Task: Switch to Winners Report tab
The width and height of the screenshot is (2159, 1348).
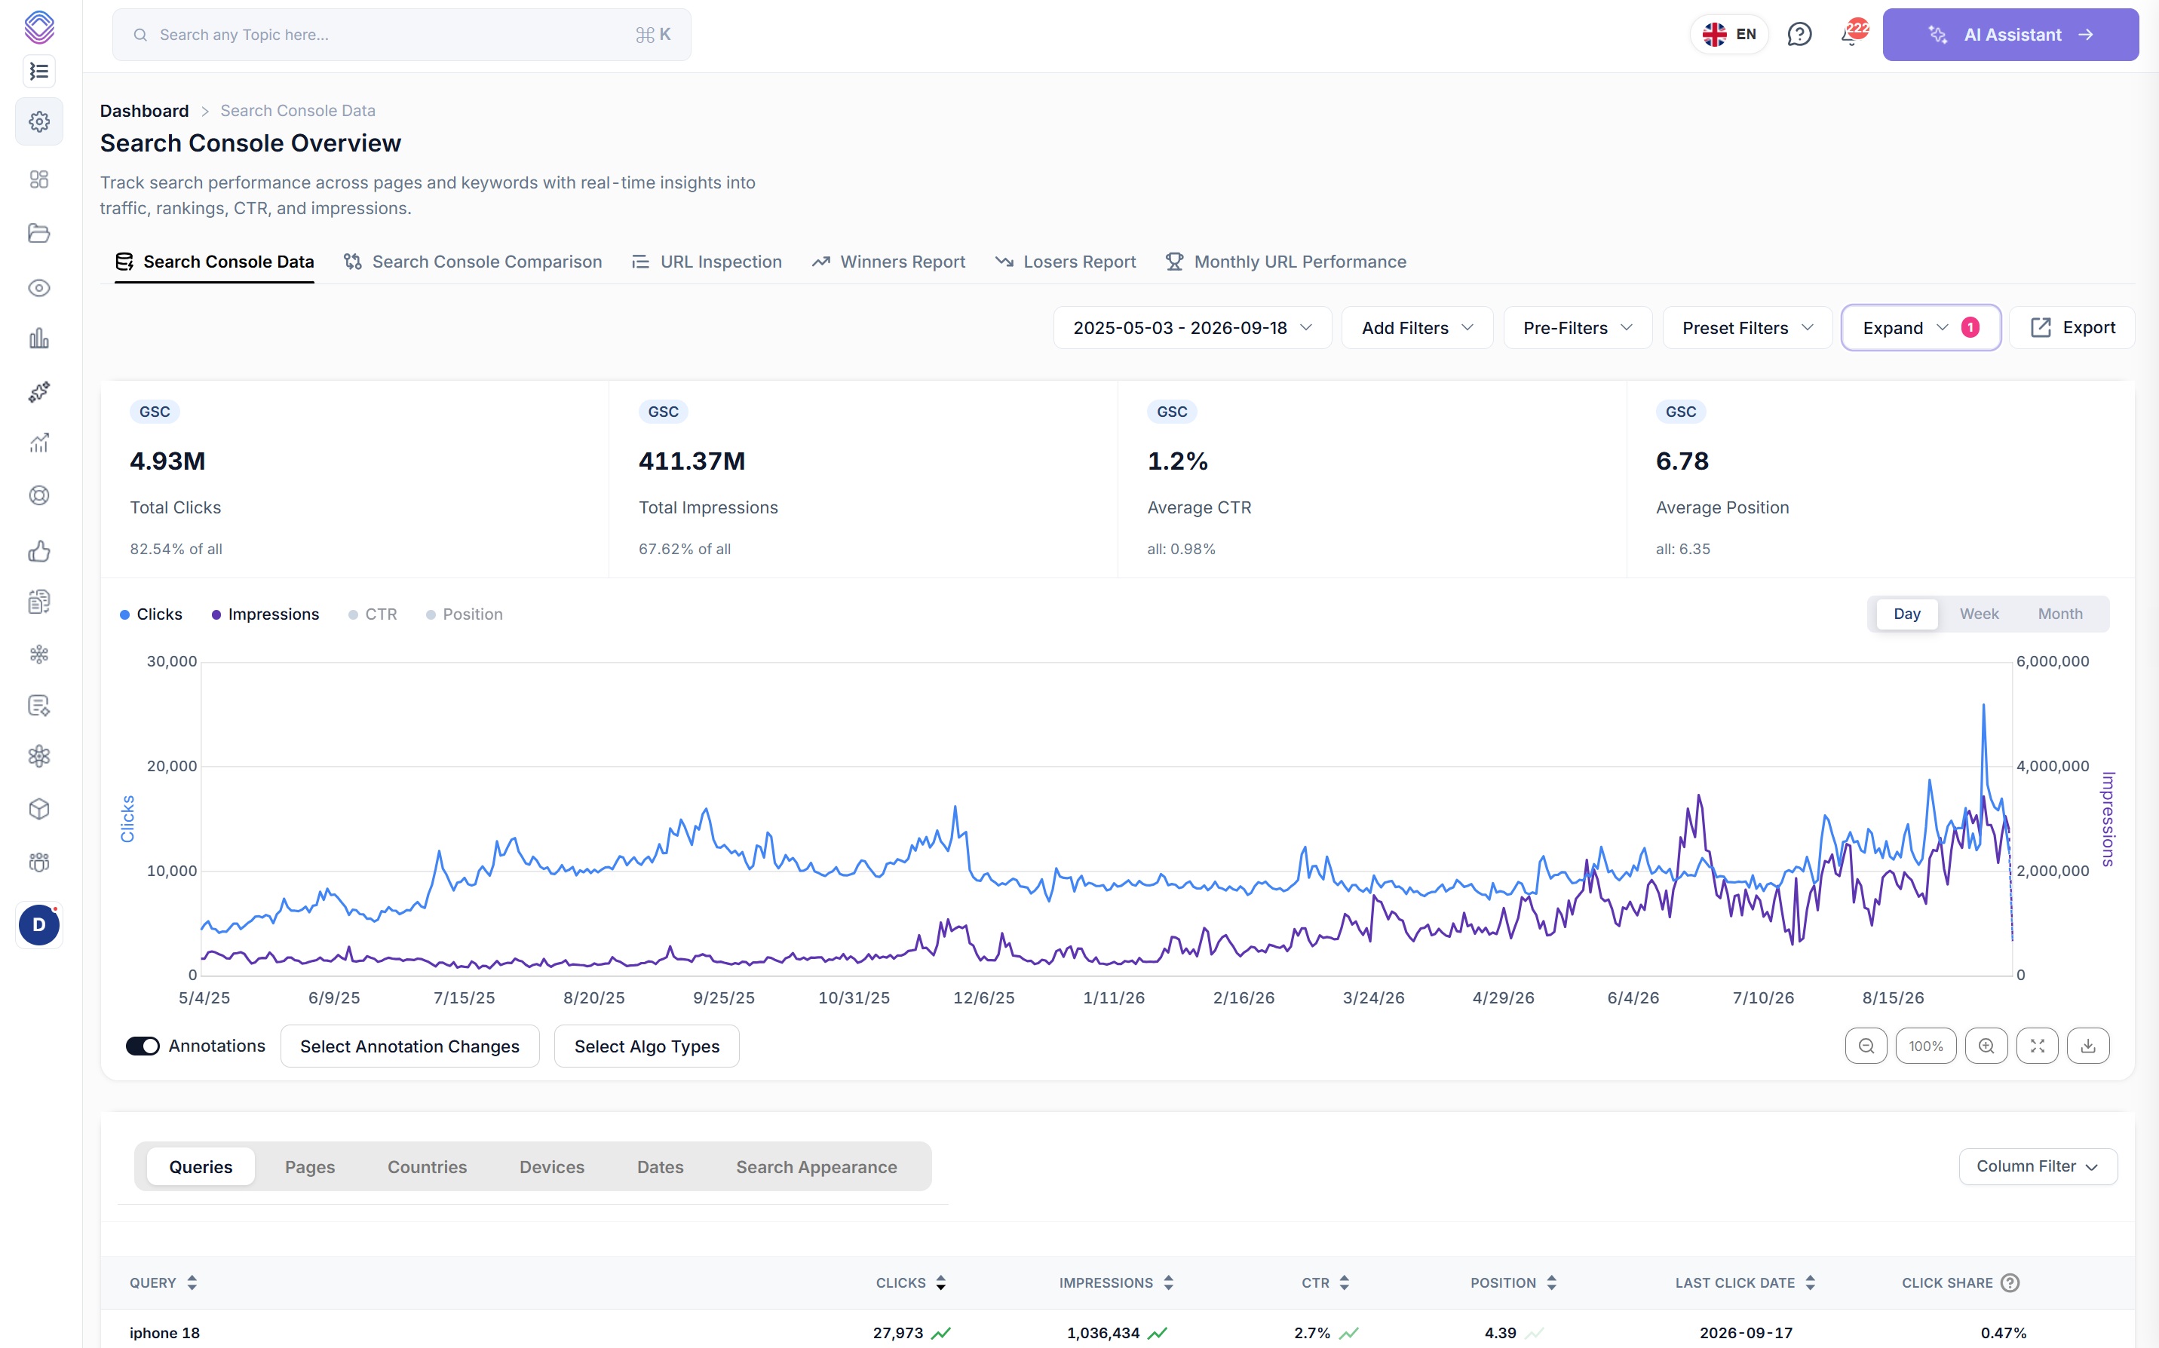Action: point(888,262)
